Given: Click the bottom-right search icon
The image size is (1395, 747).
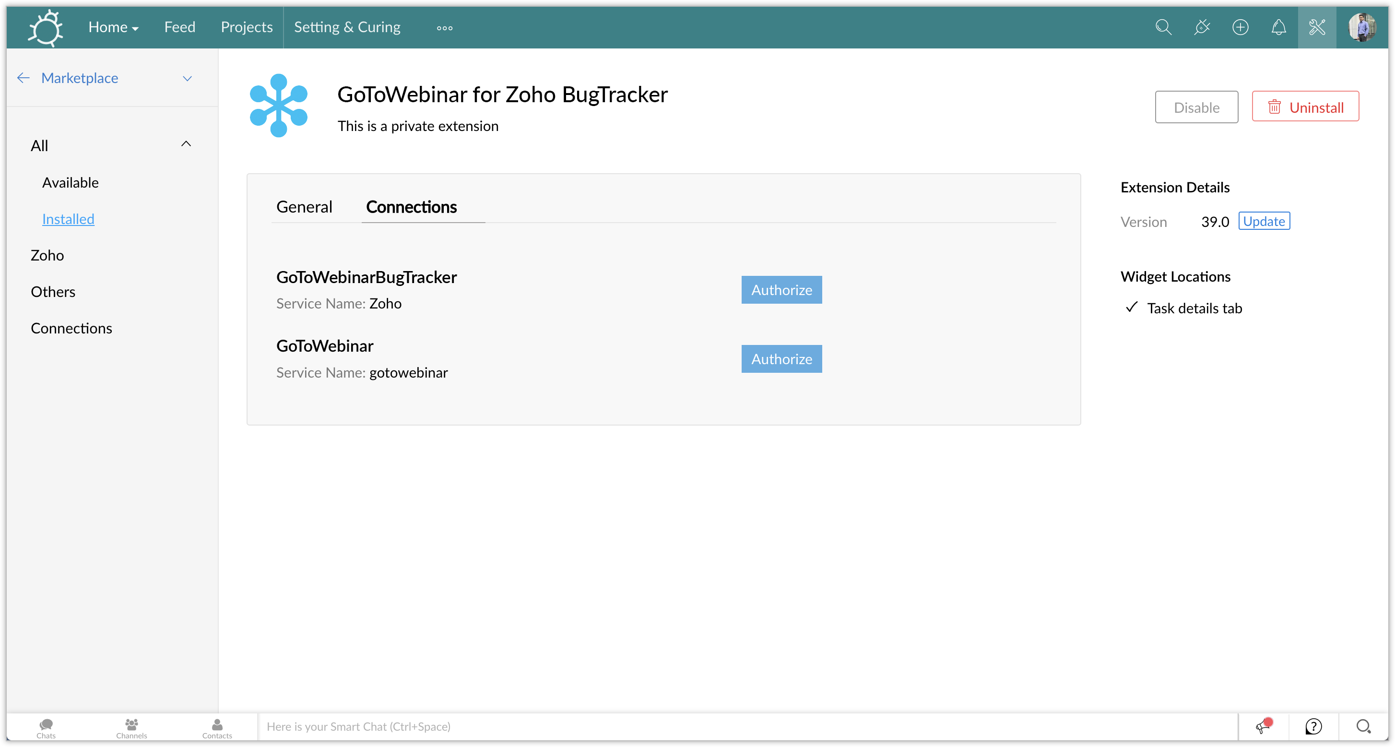Looking at the screenshot, I should (x=1363, y=726).
